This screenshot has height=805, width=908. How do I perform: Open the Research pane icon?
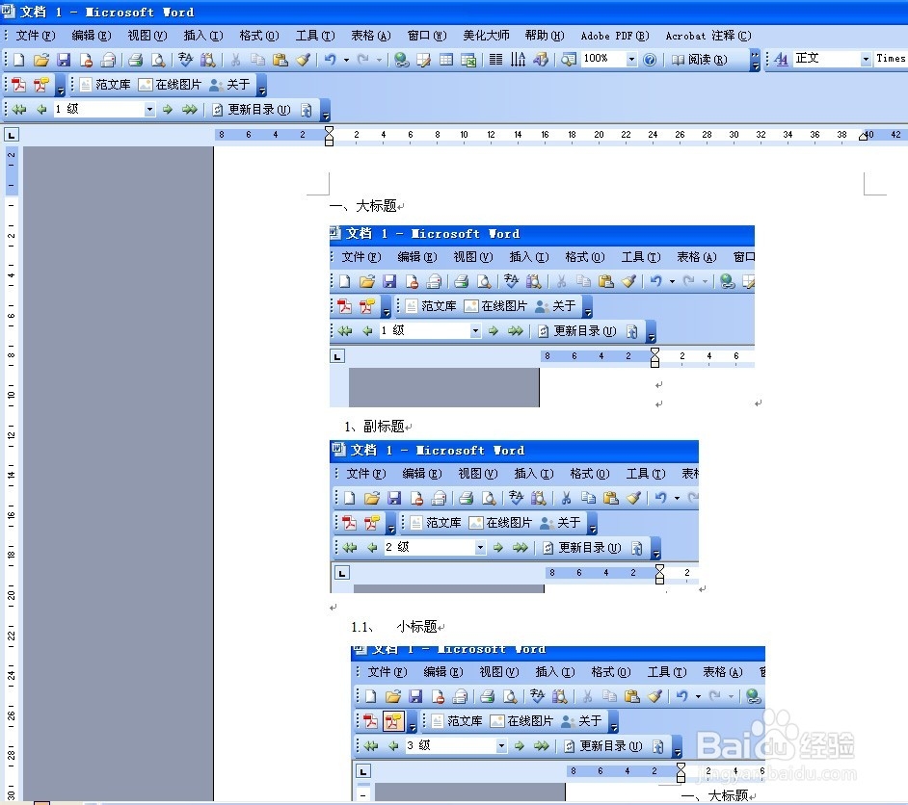click(x=207, y=60)
